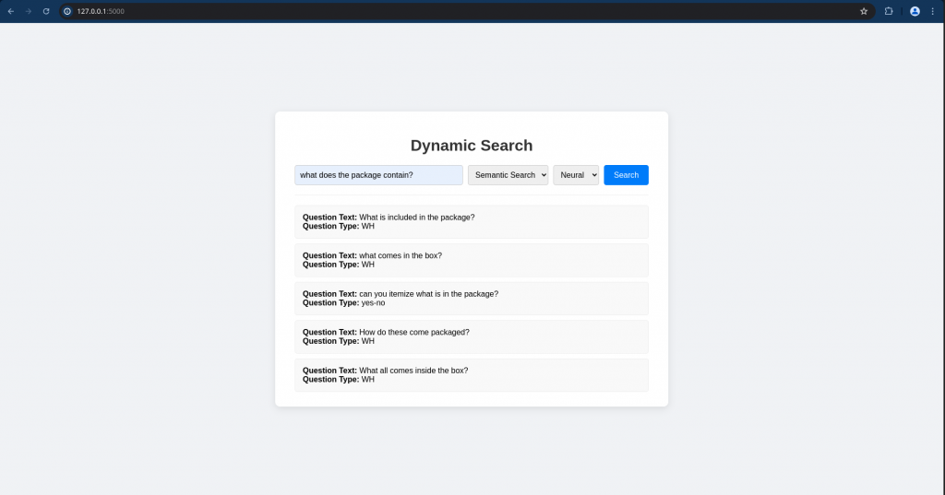This screenshot has height=495, width=945.
Task: Click result "can you itemize what is in the package?"
Action: click(x=428, y=294)
